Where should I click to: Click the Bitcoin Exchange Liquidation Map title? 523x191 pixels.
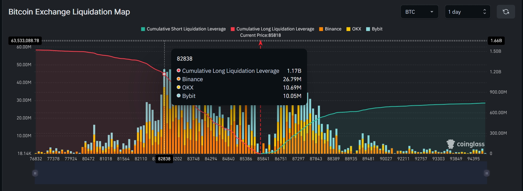pyautogui.click(x=69, y=12)
